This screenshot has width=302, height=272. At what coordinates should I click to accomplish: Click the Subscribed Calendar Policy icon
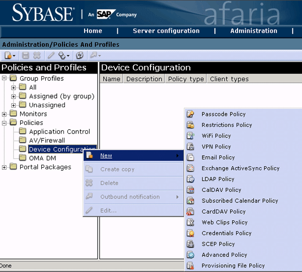pyautogui.click(x=190, y=200)
